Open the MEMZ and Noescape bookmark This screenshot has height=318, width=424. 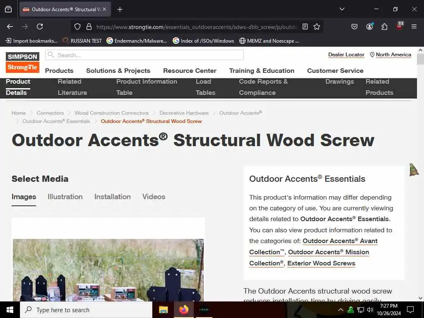[x=269, y=41]
